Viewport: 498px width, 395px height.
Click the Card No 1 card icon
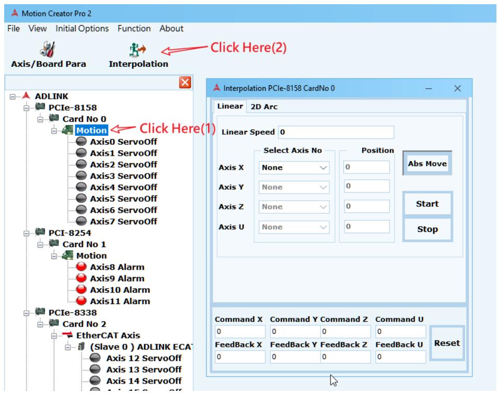(x=54, y=243)
